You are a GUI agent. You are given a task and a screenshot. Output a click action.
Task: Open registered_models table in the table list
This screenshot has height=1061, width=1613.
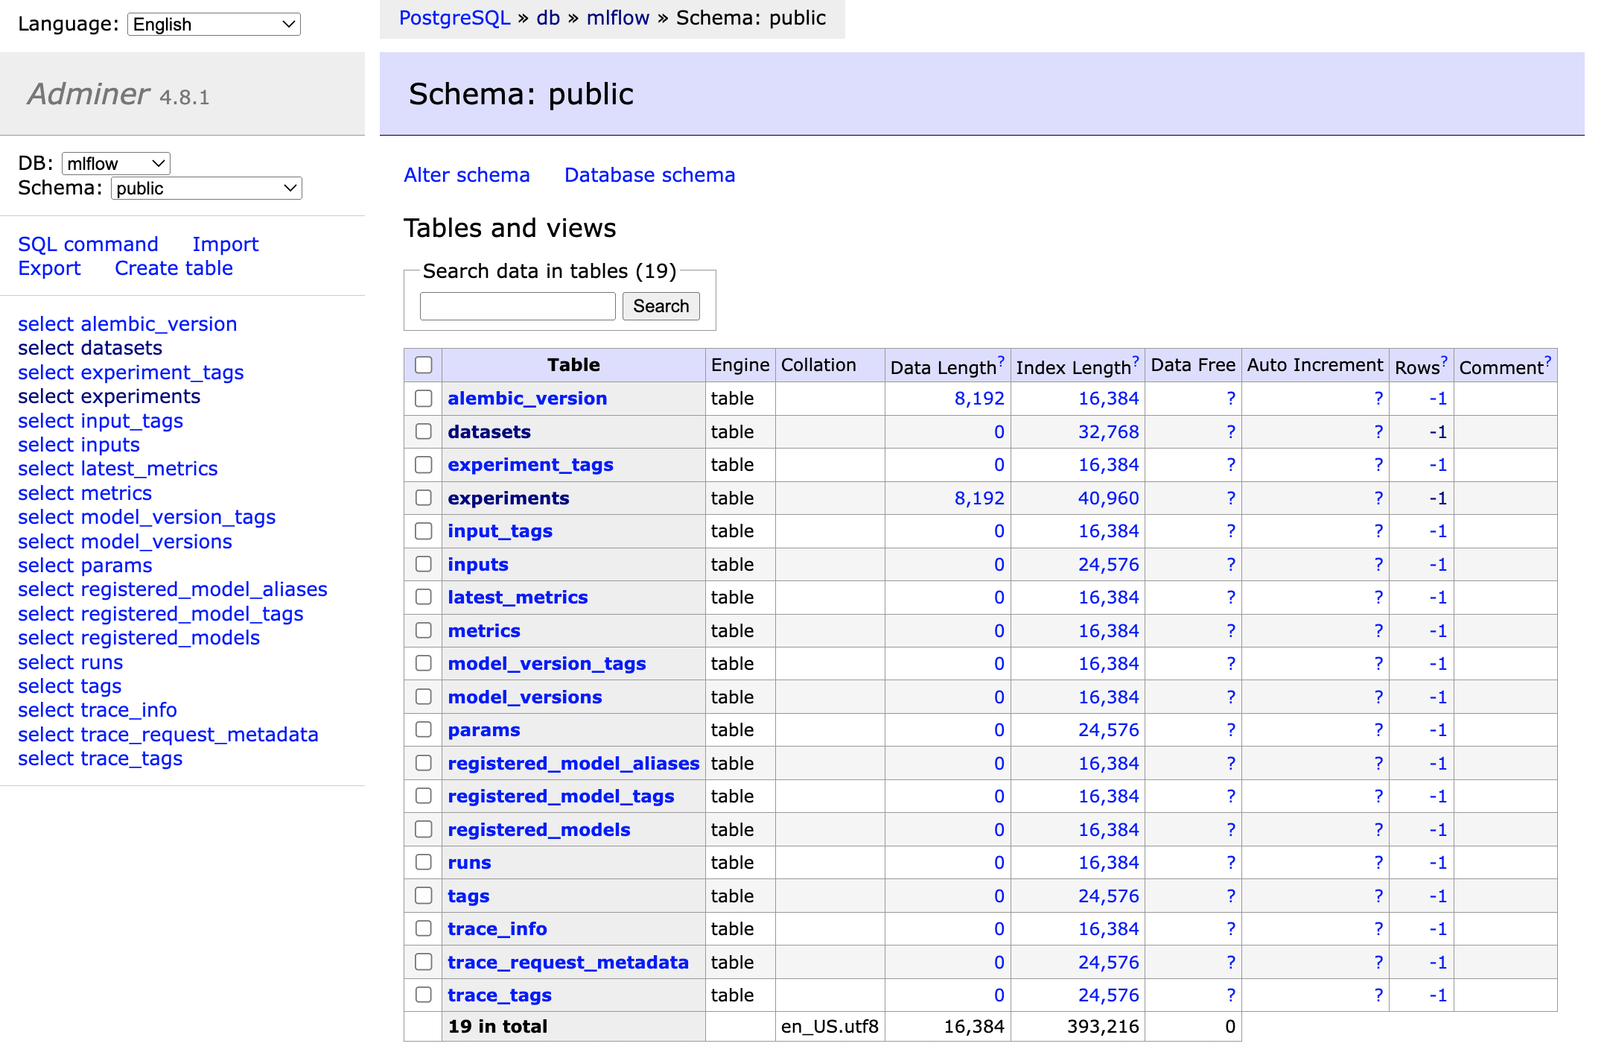(539, 830)
